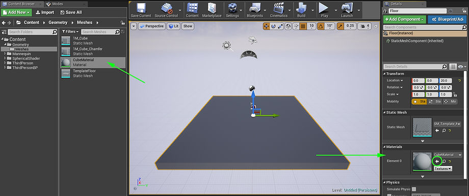Reset Location to default yellow arrow
Screen dimensions: 469x196
tap(459, 80)
